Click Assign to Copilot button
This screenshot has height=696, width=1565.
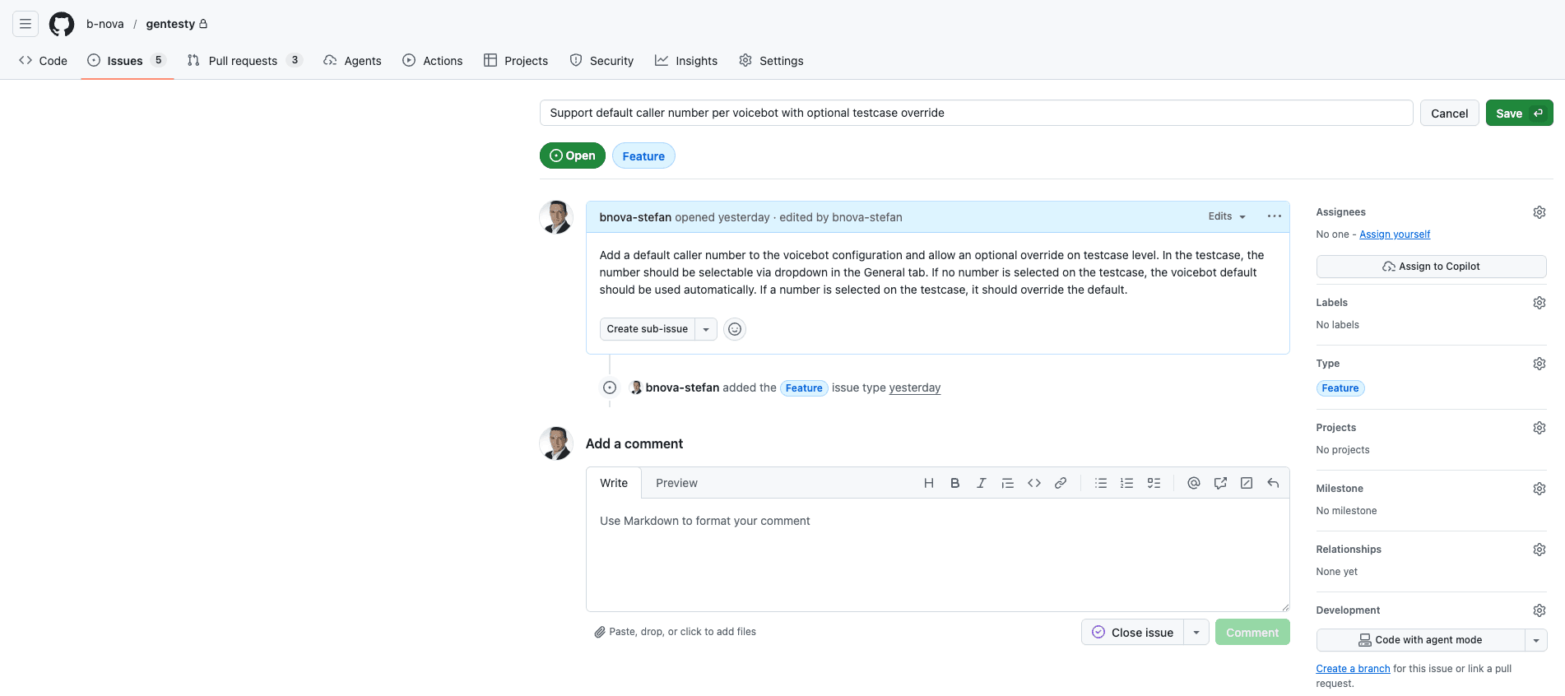1431,267
